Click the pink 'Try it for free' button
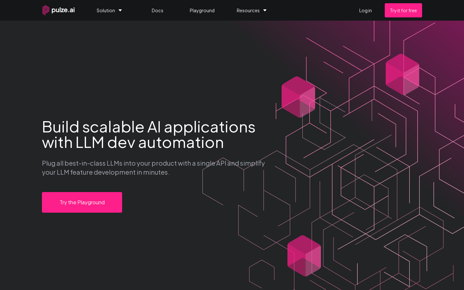Image resolution: width=464 pixels, height=290 pixels. click(x=403, y=10)
